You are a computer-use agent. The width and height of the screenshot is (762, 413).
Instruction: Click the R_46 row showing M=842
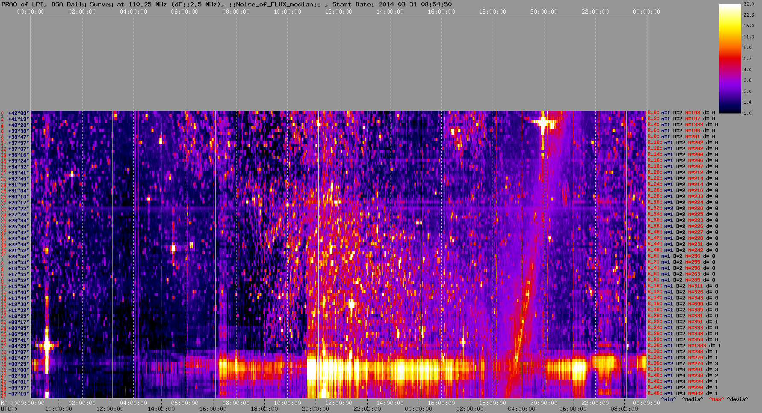click(x=682, y=394)
